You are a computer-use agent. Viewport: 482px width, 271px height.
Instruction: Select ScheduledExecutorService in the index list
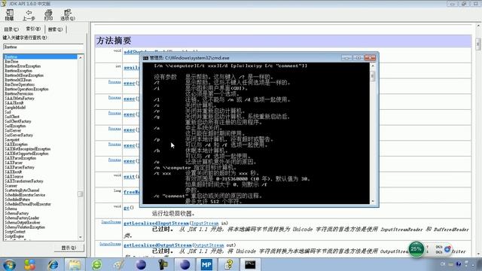tap(25, 195)
